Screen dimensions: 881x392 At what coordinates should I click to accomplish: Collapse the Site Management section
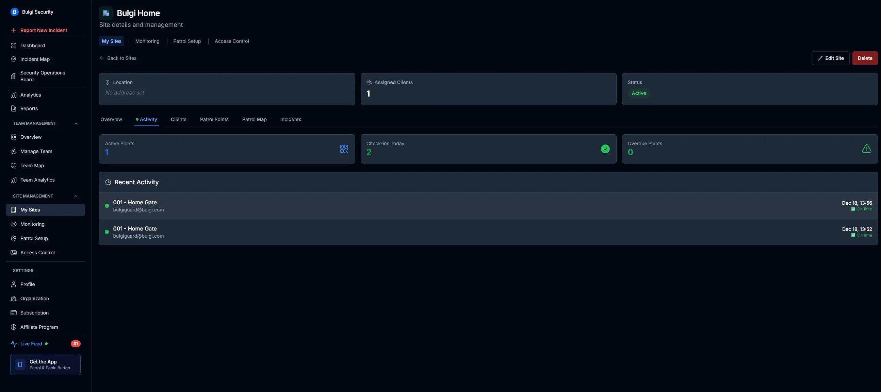tap(76, 196)
